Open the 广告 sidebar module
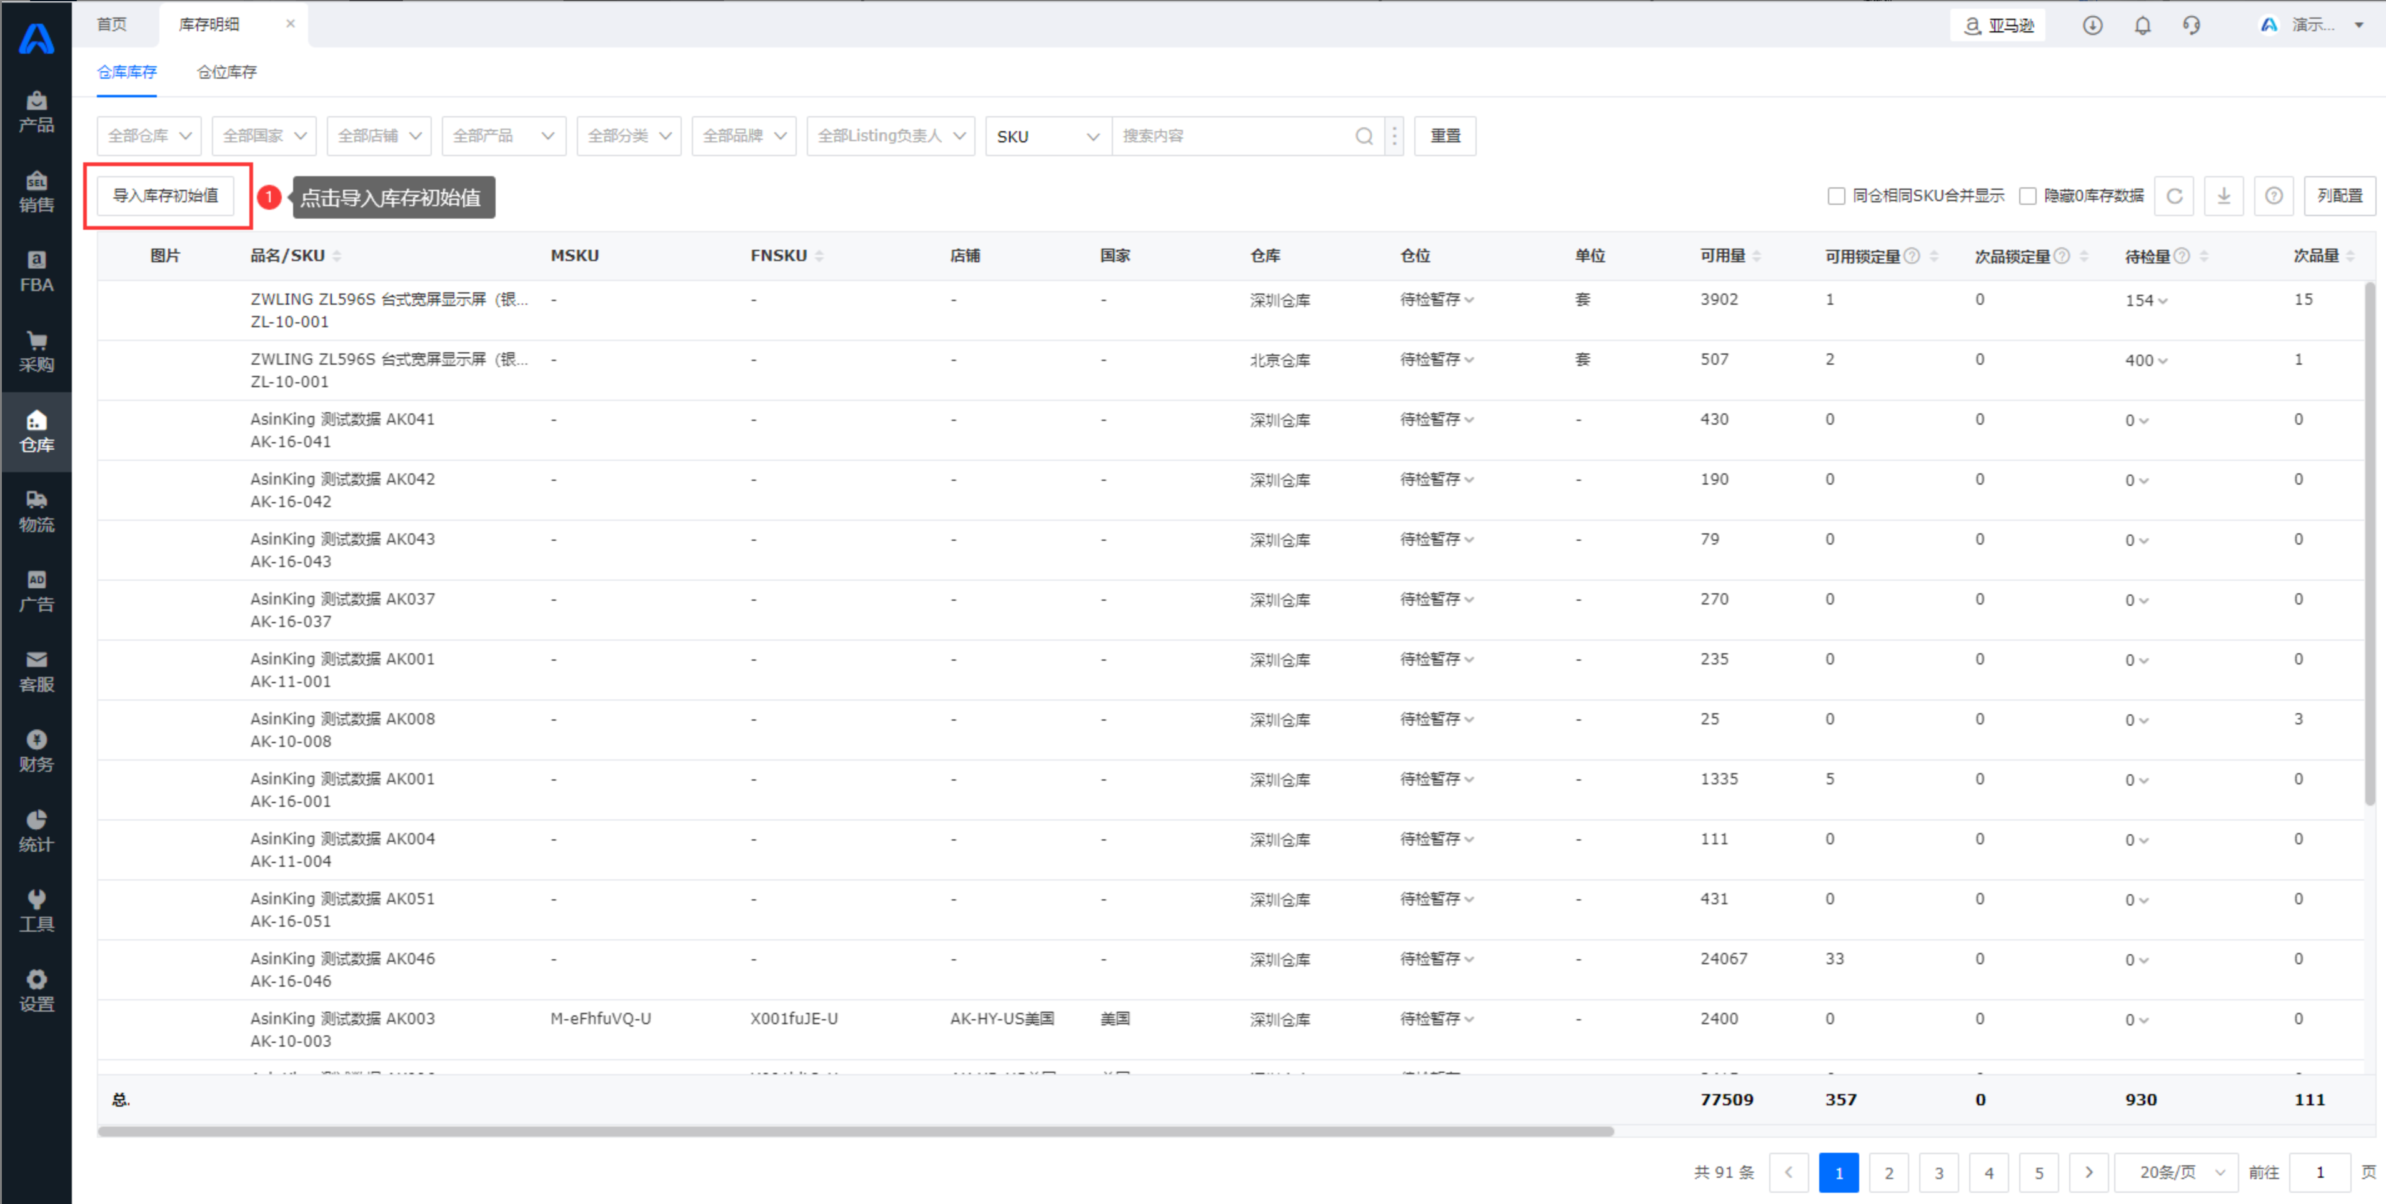The width and height of the screenshot is (2386, 1204). click(36, 591)
